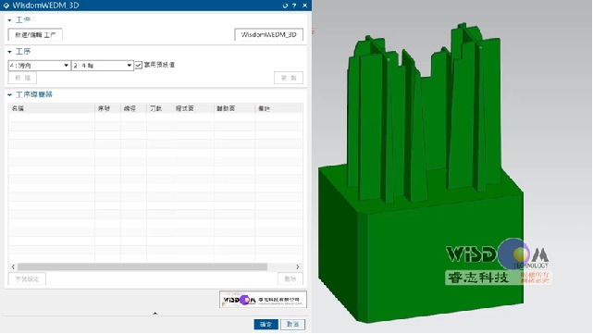Click the 取消 cancel button
This screenshot has height=334, width=593.
pos(292,324)
